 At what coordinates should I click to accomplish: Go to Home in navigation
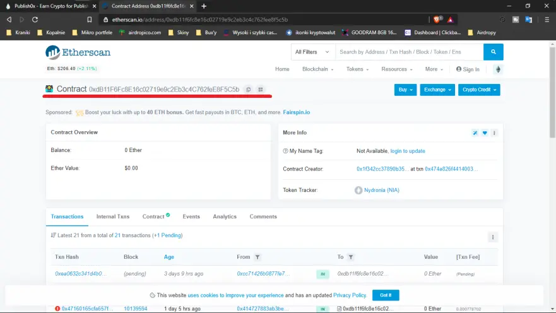coord(282,69)
